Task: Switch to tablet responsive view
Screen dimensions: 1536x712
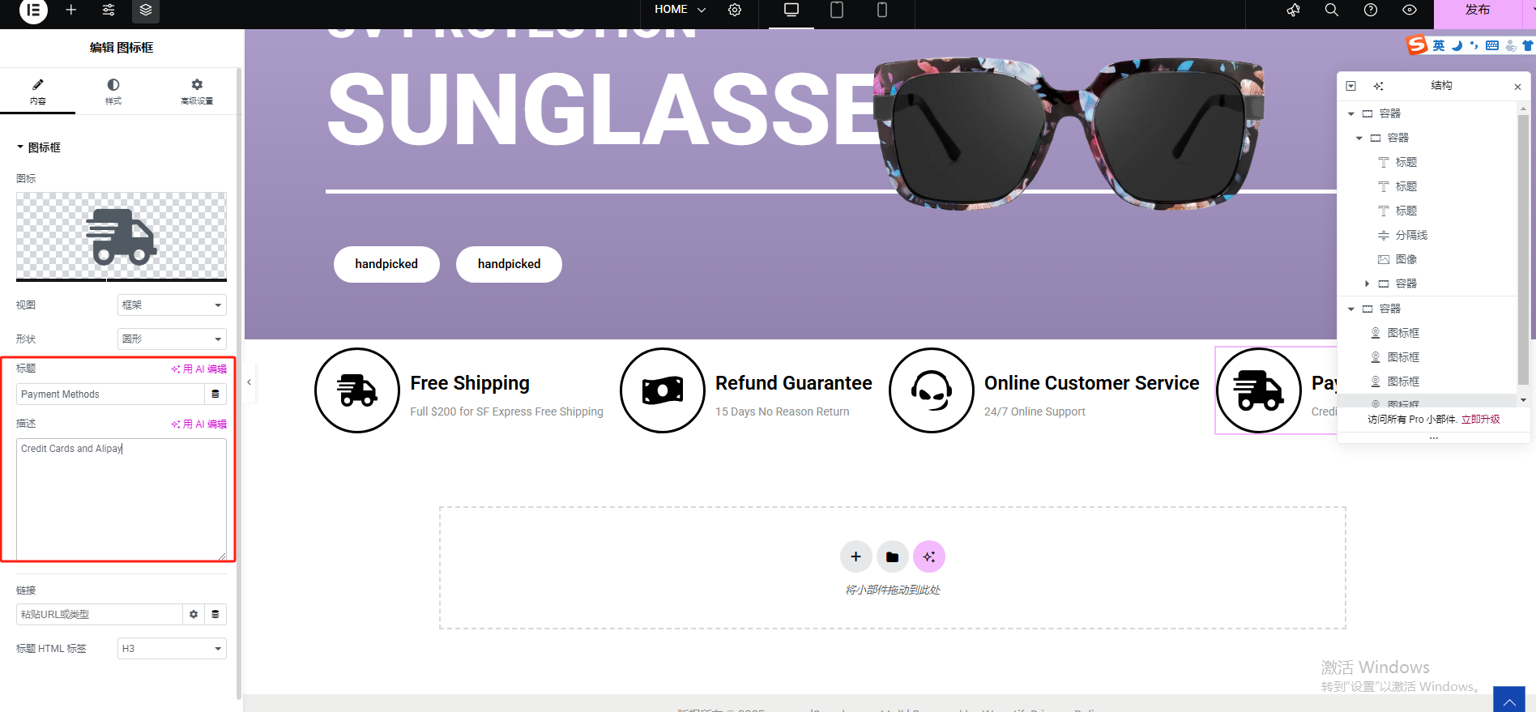Action: click(837, 10)
